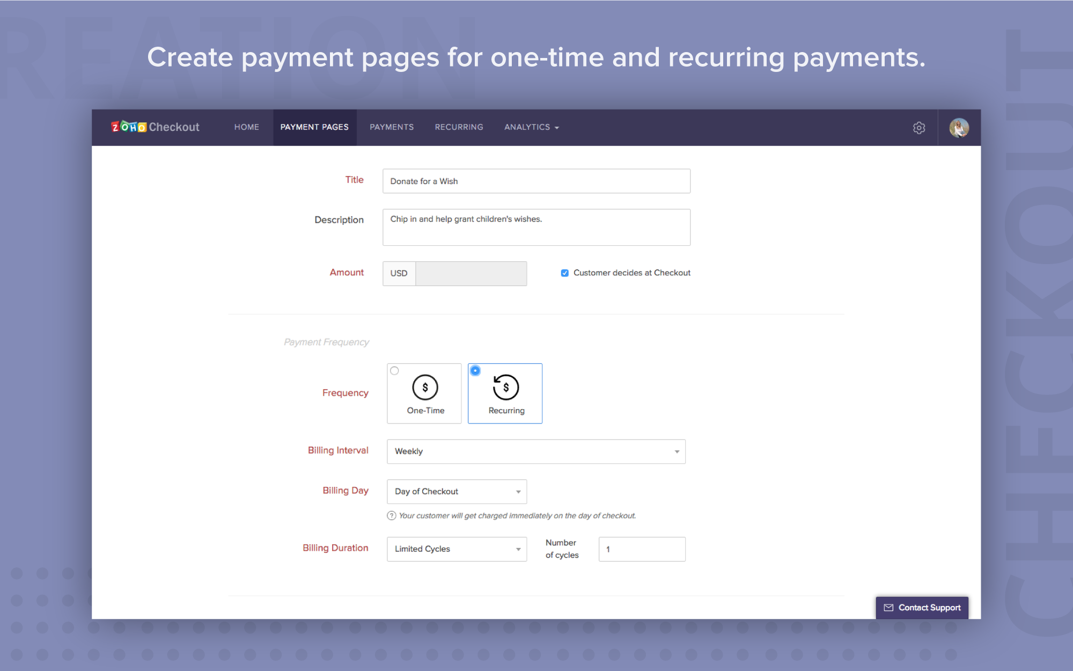Click the Contact Support envelope icon
Image resolution: width=1073 pixels, height=671 pixels.
pos(888,608)
